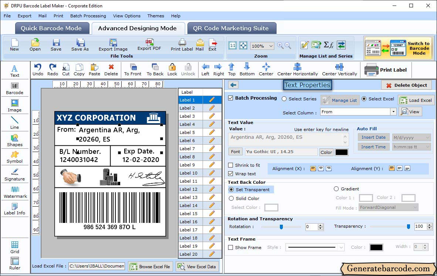
Task: Enable the Show Frame checkbox
Action: pos(230,247)
